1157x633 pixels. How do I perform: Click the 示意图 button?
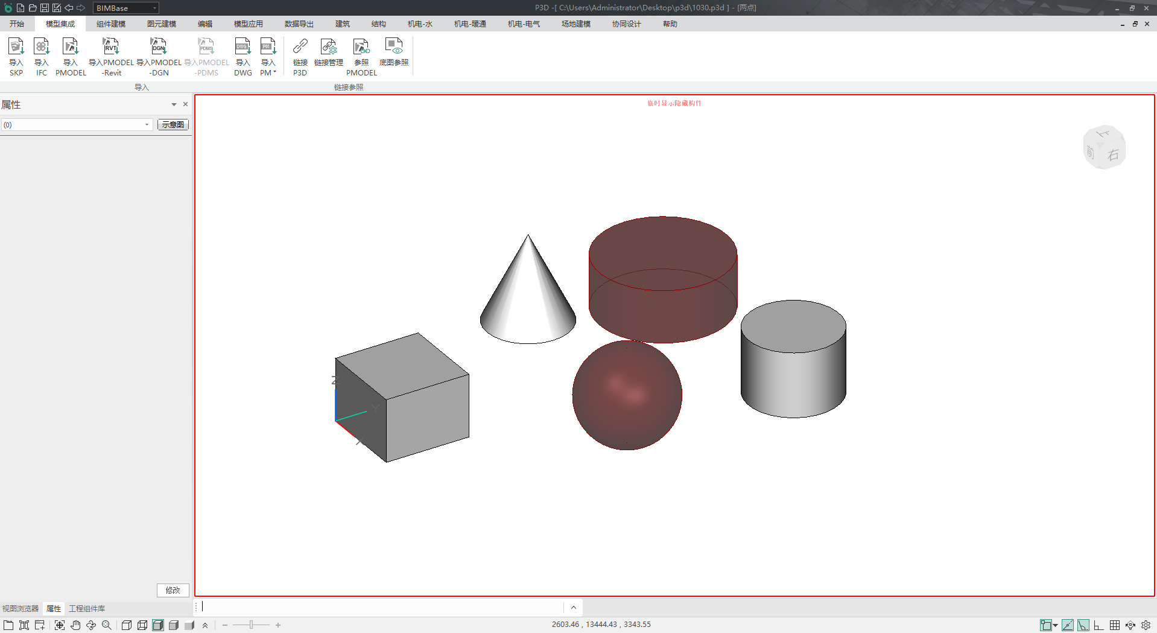(x=173, y=125)
